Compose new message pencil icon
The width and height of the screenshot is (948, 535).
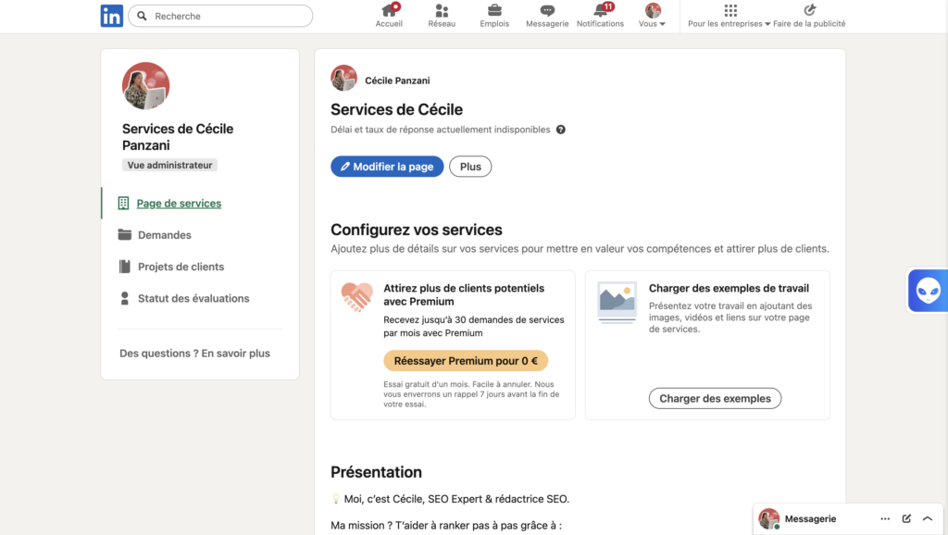click(906, 518)
